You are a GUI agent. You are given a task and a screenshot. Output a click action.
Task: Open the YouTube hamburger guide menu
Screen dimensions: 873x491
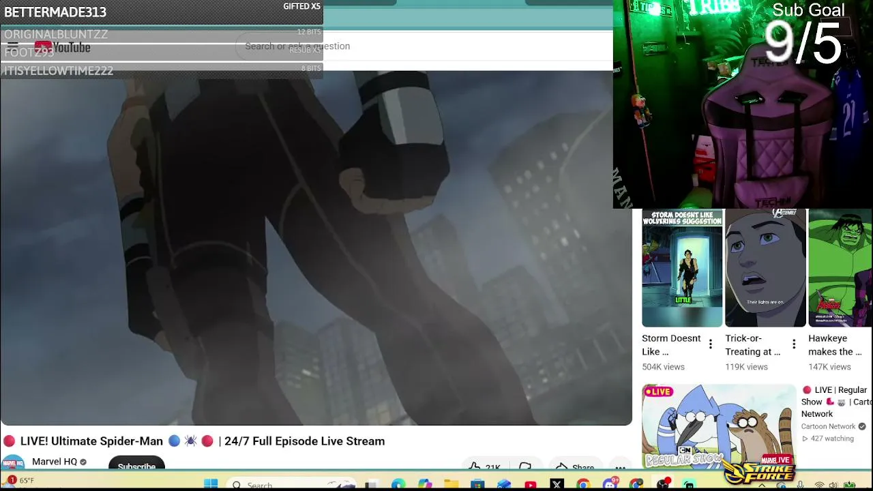[13, 47]
